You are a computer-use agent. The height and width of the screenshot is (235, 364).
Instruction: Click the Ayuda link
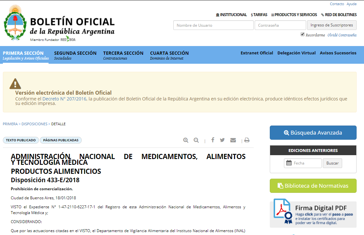pos(351,4)
